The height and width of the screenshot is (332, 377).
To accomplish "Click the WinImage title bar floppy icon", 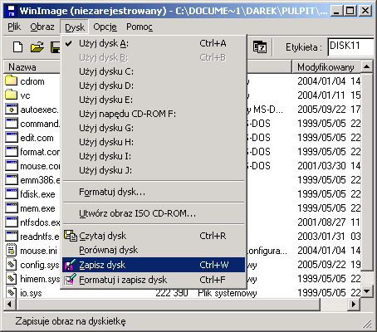I will pyautogui.click(x=11, y=11).
